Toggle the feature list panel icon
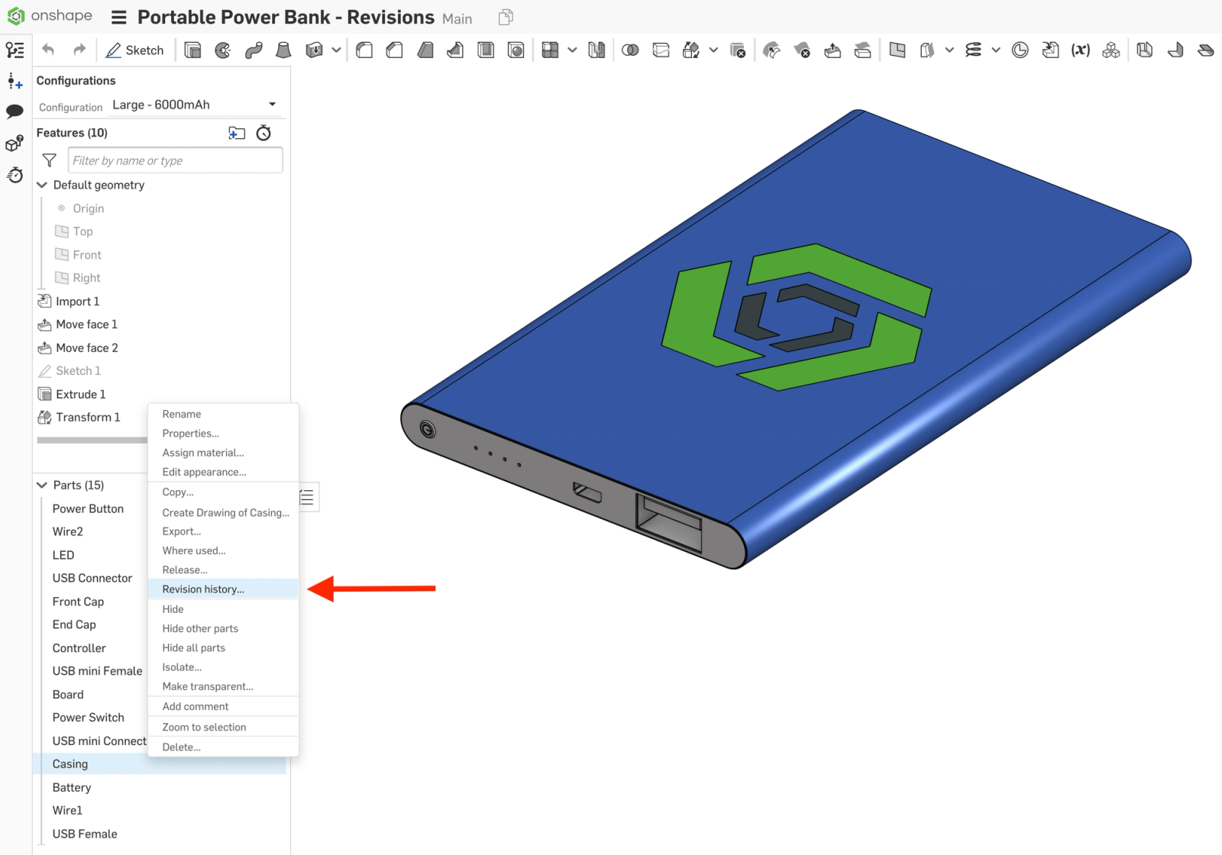 pos(15,50)
